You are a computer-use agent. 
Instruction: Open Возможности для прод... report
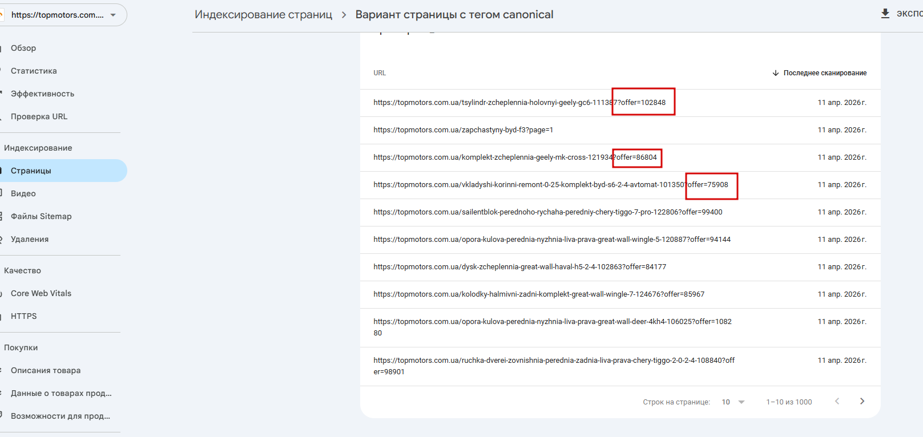tap(61, 416)
